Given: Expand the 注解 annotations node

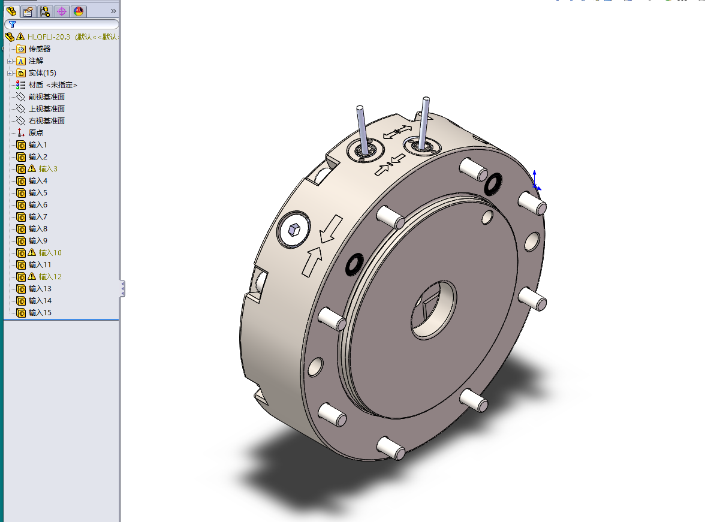Looking at the screenshot, I should (x=10, y=61).
